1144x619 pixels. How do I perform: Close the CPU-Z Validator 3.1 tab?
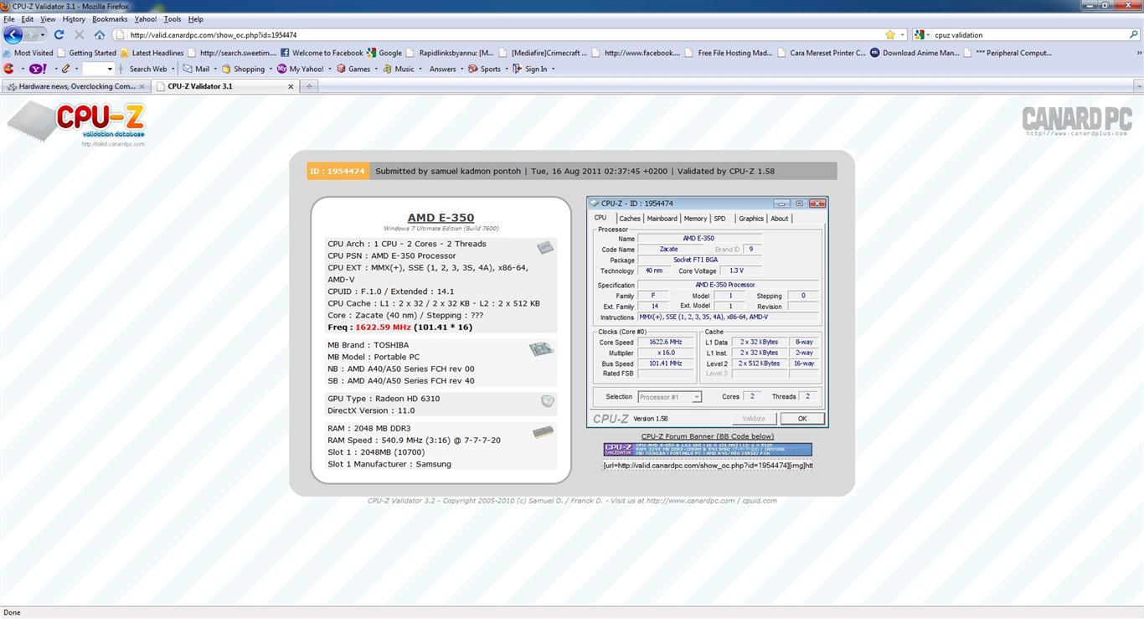click(291, 86)
